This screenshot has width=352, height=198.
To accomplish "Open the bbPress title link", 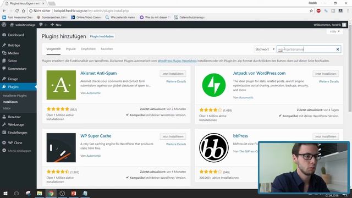I will [x=240, y=136].
